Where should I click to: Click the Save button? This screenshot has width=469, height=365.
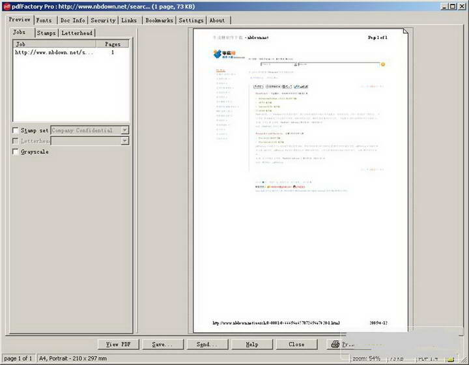163,344
